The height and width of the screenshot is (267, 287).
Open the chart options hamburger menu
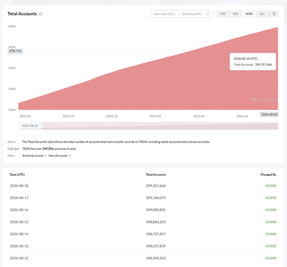pos(274,14)
